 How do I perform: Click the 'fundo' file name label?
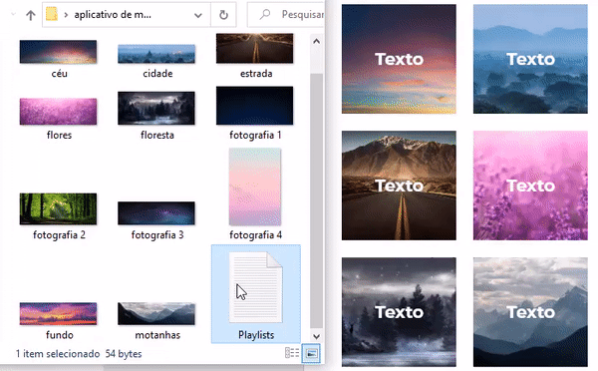point(59,335)
